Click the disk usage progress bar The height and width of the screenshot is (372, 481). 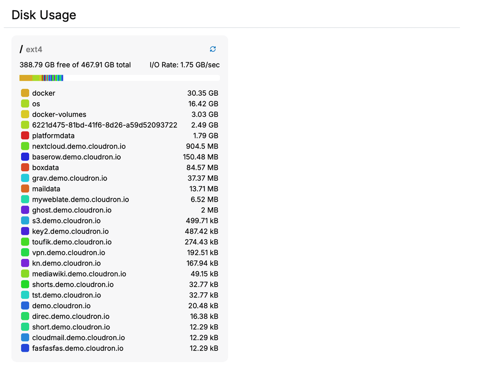(119, 78)
